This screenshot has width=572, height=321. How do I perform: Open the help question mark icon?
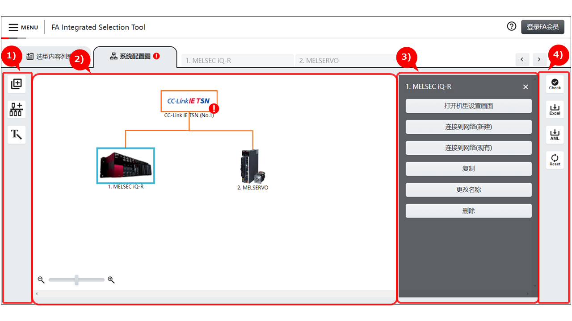click(512, 27)
